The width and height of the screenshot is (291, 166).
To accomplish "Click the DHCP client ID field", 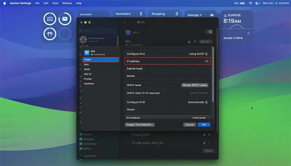I will [199, 93].
